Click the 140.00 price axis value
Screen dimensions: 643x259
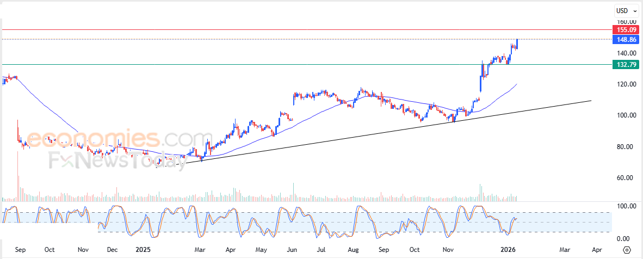pos(626,53)
